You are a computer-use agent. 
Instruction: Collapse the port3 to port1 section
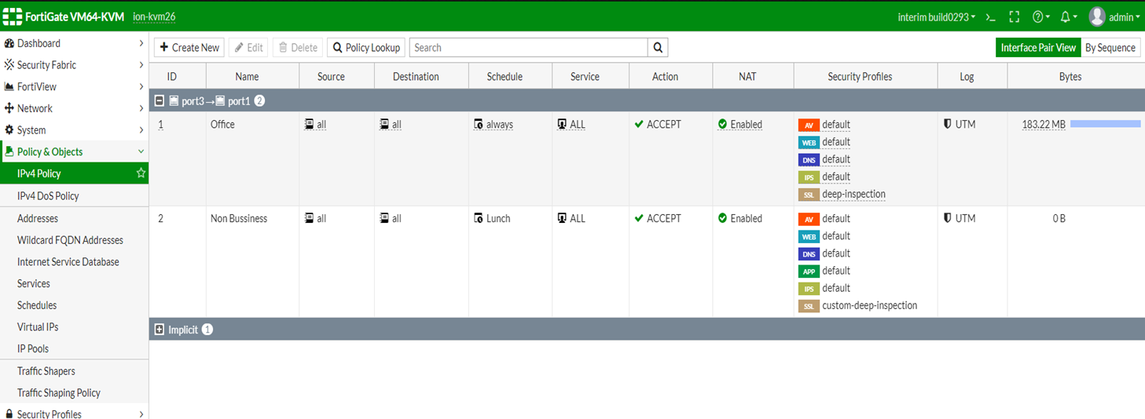(x=160, y=101)
